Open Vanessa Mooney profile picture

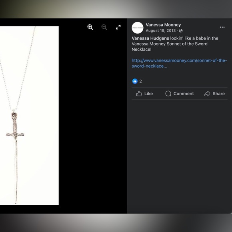click(138, 28)
